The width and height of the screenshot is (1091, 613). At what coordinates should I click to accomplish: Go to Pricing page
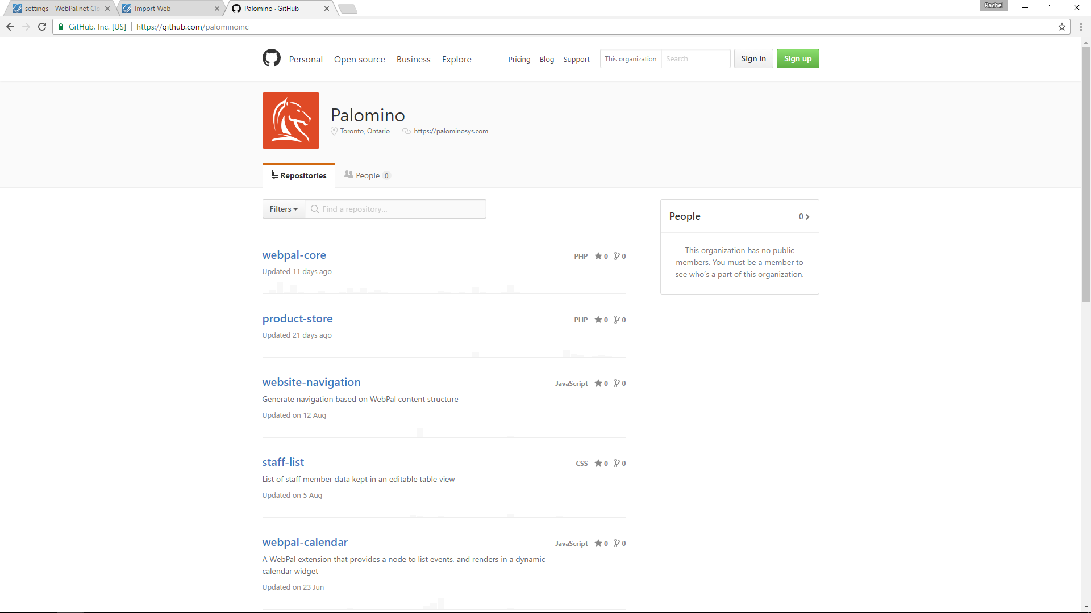pyautogui.click(x=519, y=59)
